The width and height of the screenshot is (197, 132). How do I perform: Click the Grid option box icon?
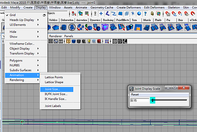[x=44, y=15]
